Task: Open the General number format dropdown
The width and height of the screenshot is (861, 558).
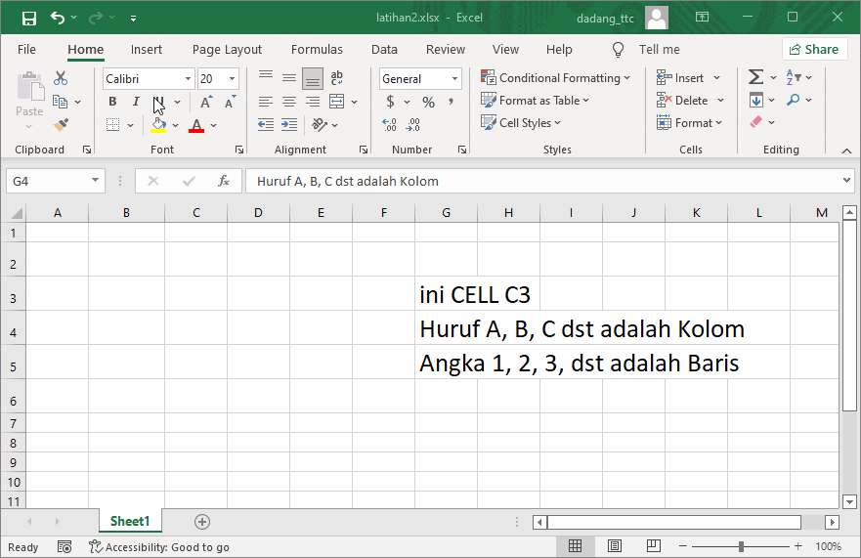Action: tap(454, 79)
